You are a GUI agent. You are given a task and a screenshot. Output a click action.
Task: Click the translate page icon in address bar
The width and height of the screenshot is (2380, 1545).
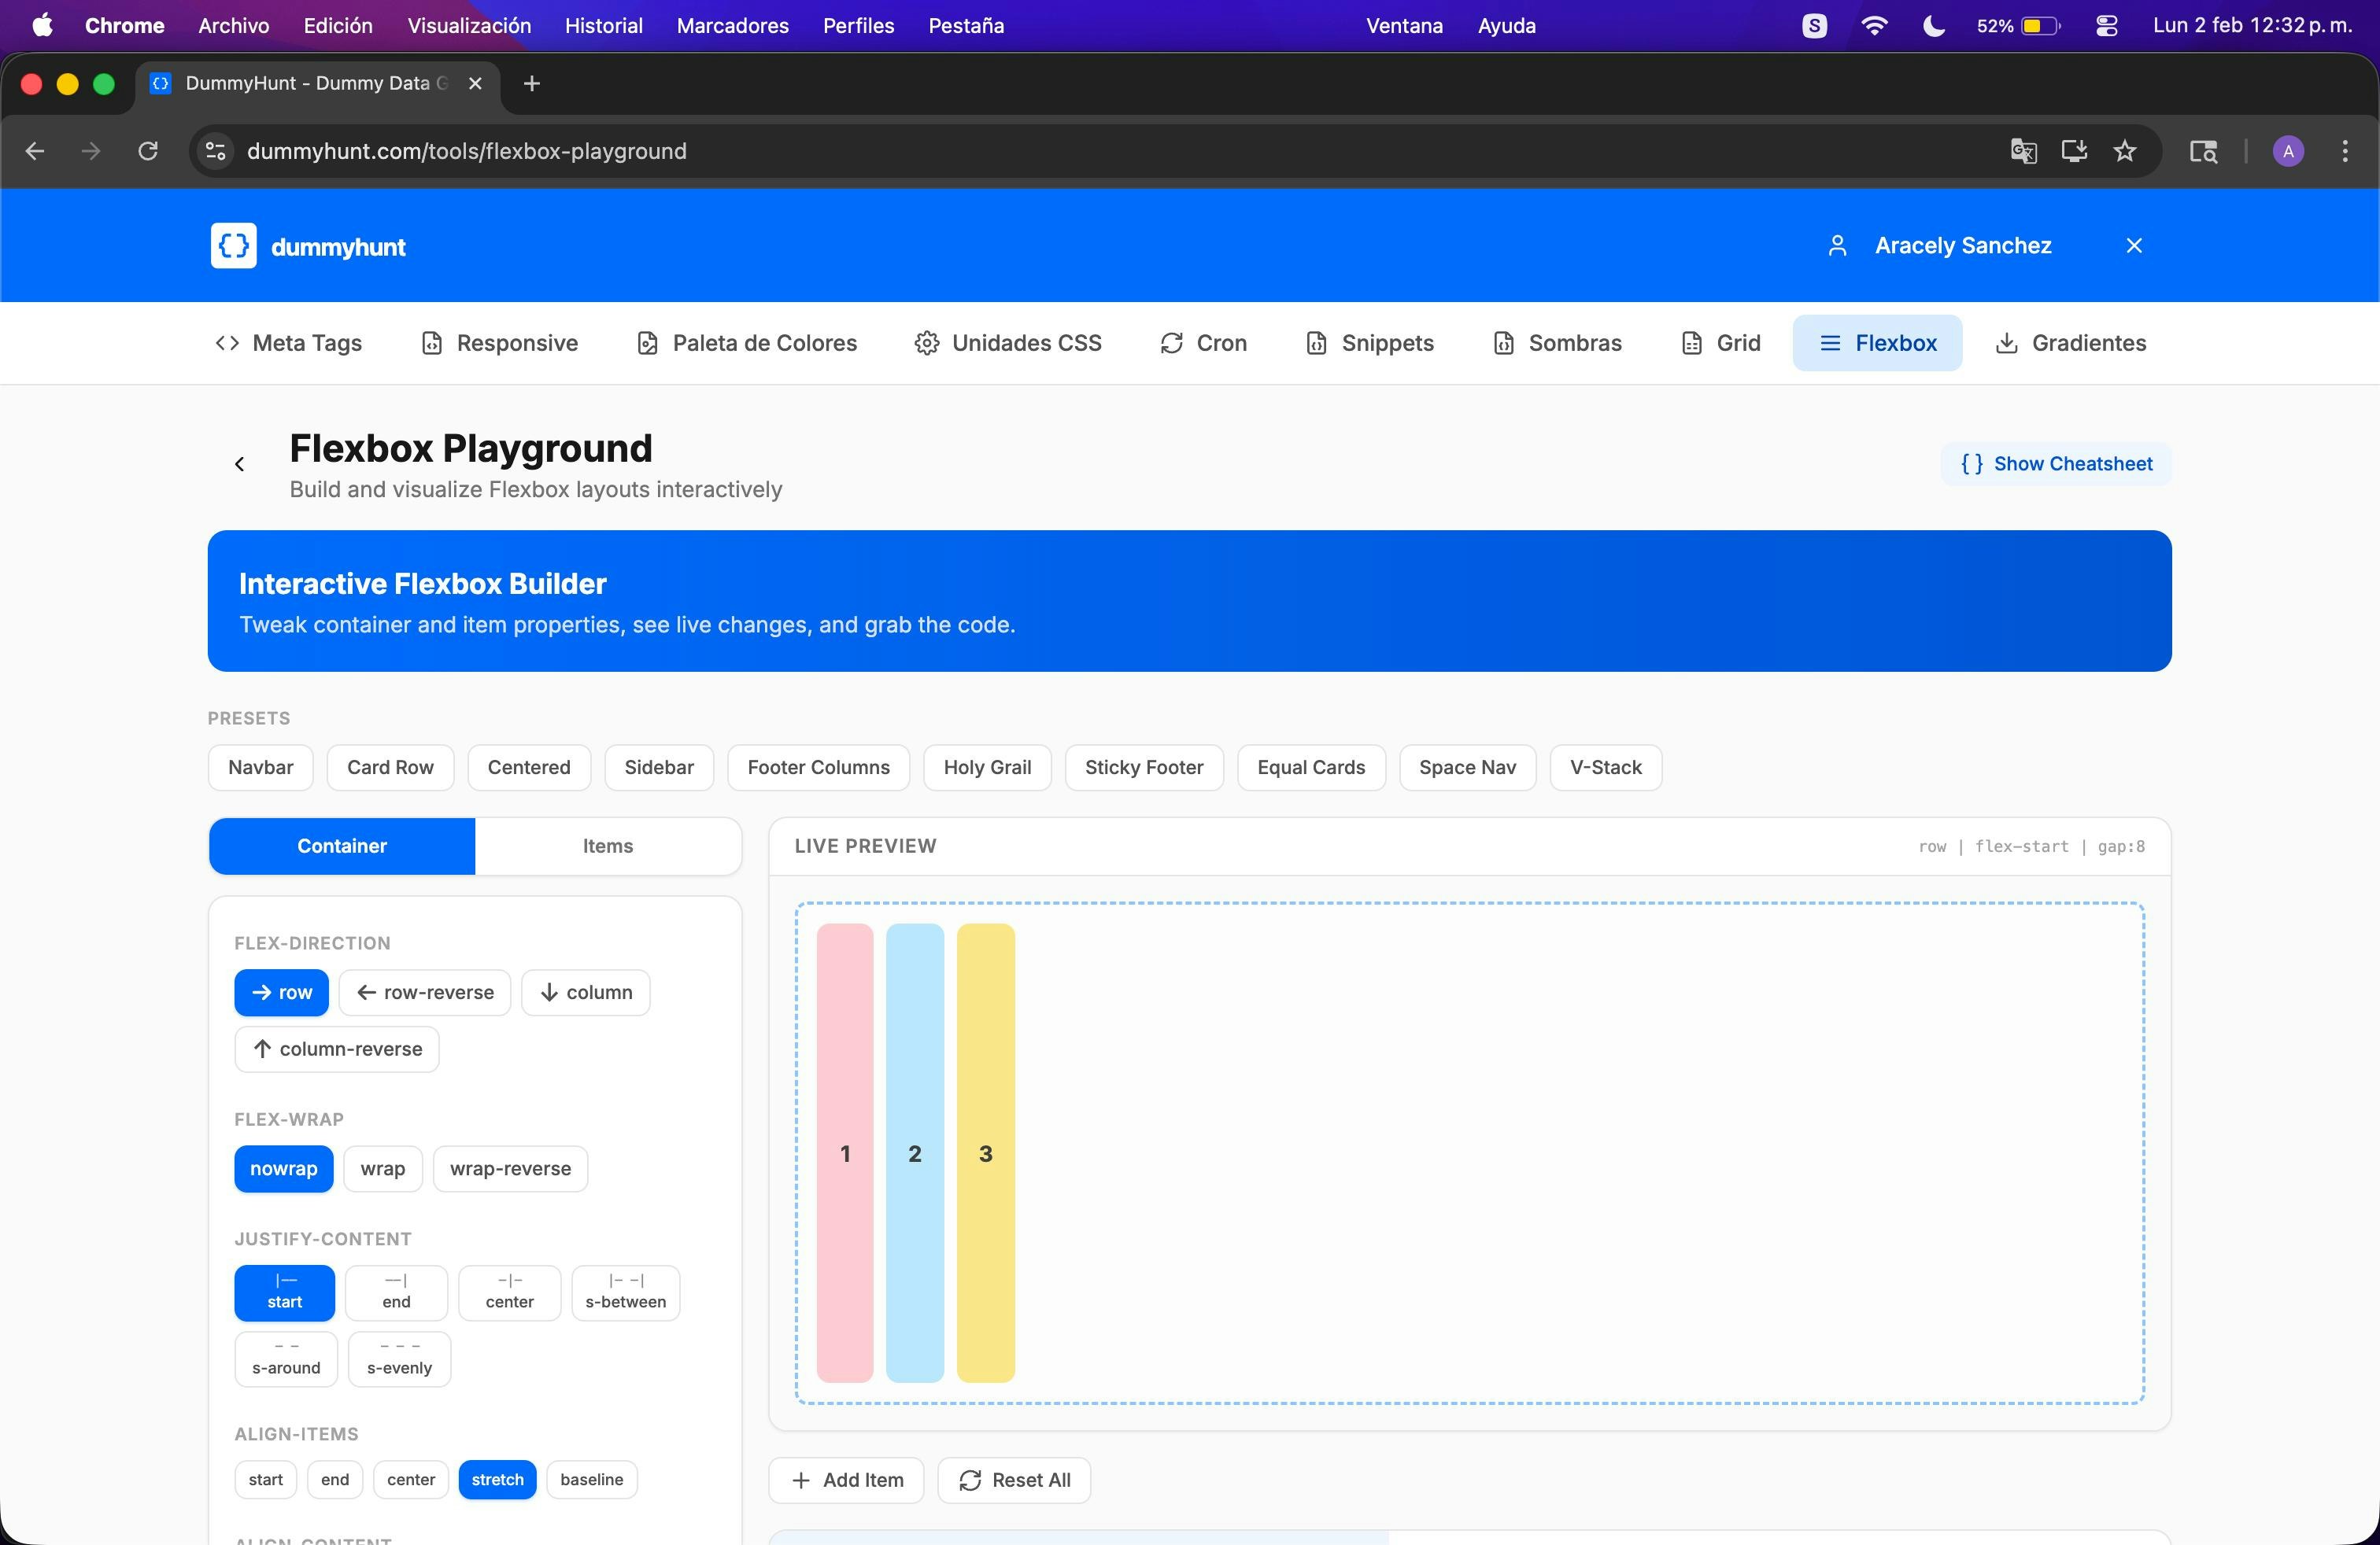pos(2023,151)
